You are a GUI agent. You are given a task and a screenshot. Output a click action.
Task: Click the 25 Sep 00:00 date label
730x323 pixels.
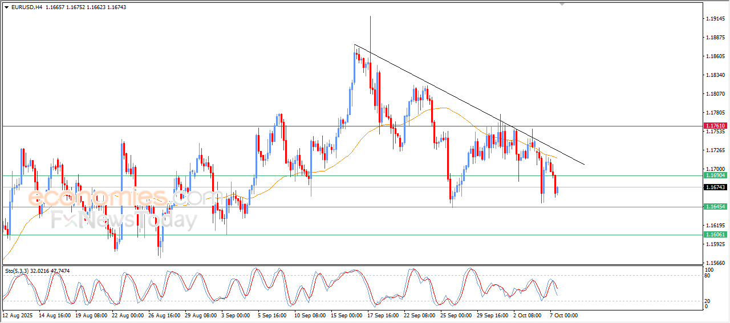tap(455, 314)
